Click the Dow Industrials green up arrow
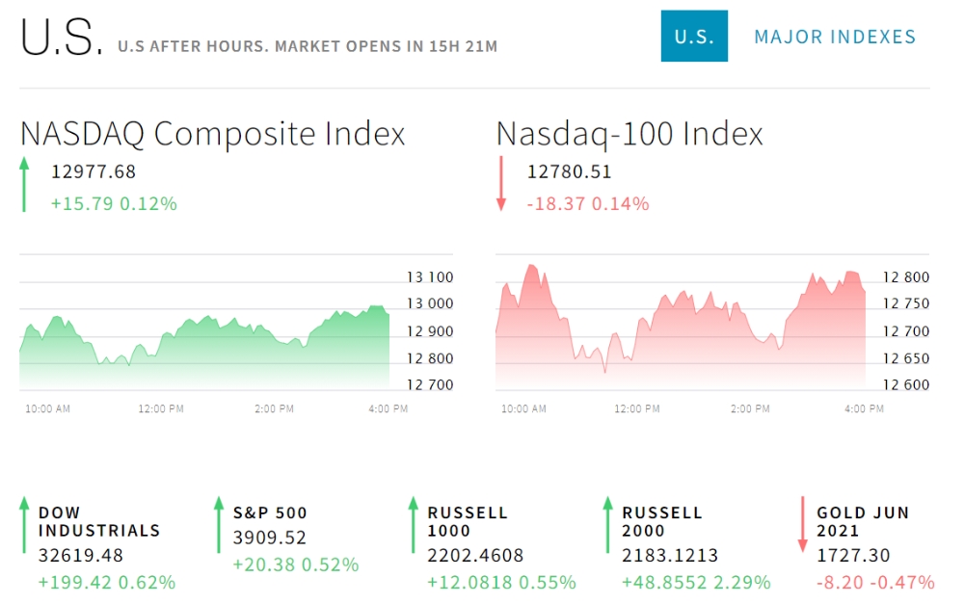Screen dimensions: 964x604 click(25, 525)
